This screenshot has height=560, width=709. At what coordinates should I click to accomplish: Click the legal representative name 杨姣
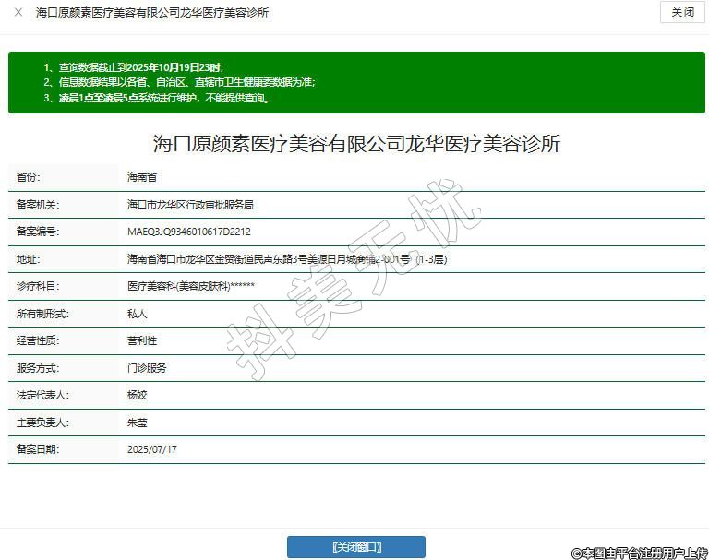(x=137, y=395)
